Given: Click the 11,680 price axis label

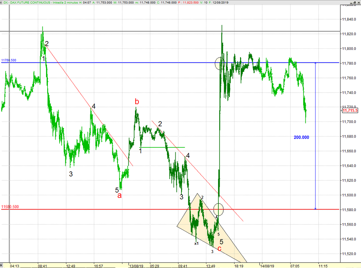Looking at the screenshot, I should click(x=348, y=137).
